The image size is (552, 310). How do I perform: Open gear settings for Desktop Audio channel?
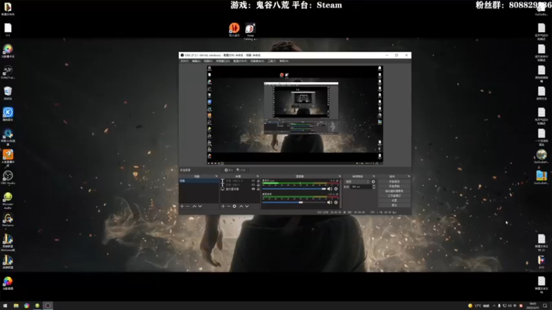coord(336,203)
